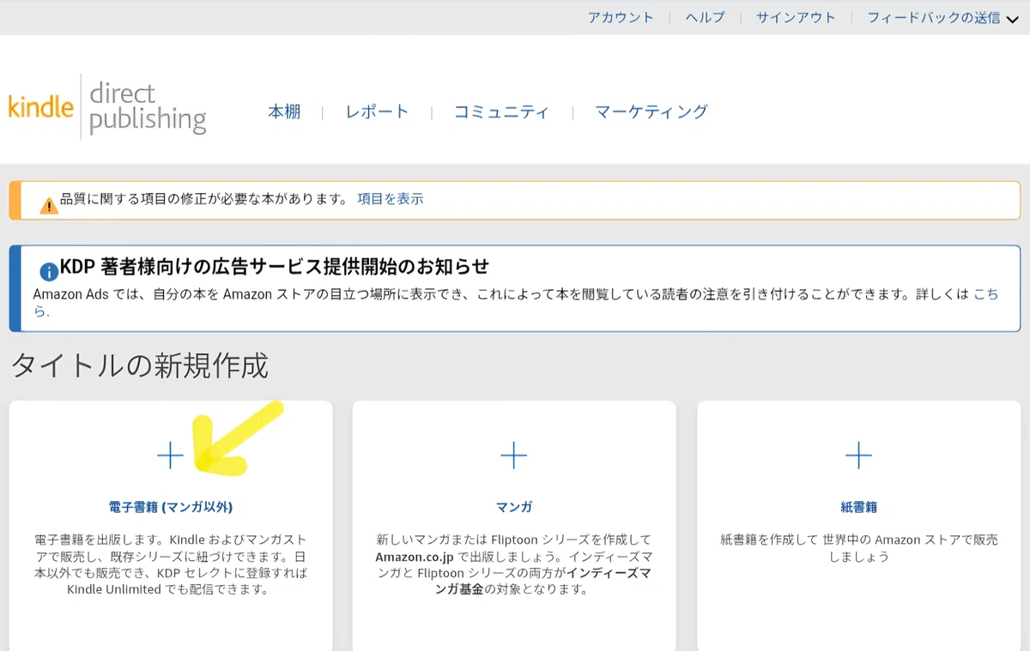This screenshot has height=651, width=1030.
Task: Click フィードバックの送信 link
Action: 934,17
